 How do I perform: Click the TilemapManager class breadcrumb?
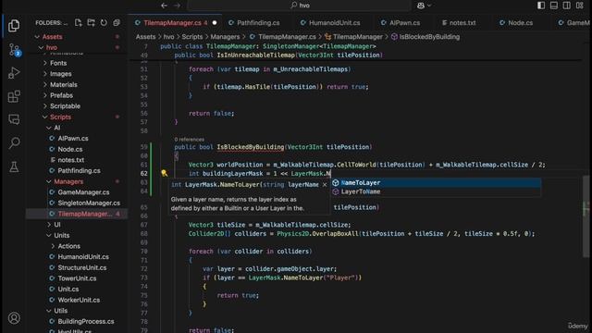tap(353, 37)
